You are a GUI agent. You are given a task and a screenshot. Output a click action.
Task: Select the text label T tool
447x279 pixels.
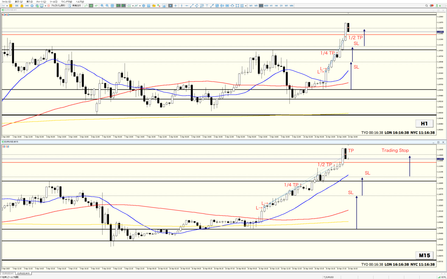coord(207,6)
